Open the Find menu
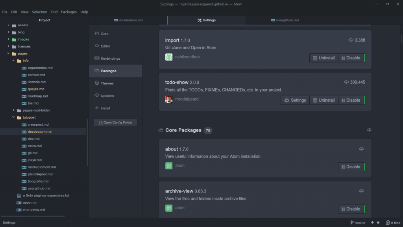The width and height of the screenshot is (403, 227). [x=54, y=12]
